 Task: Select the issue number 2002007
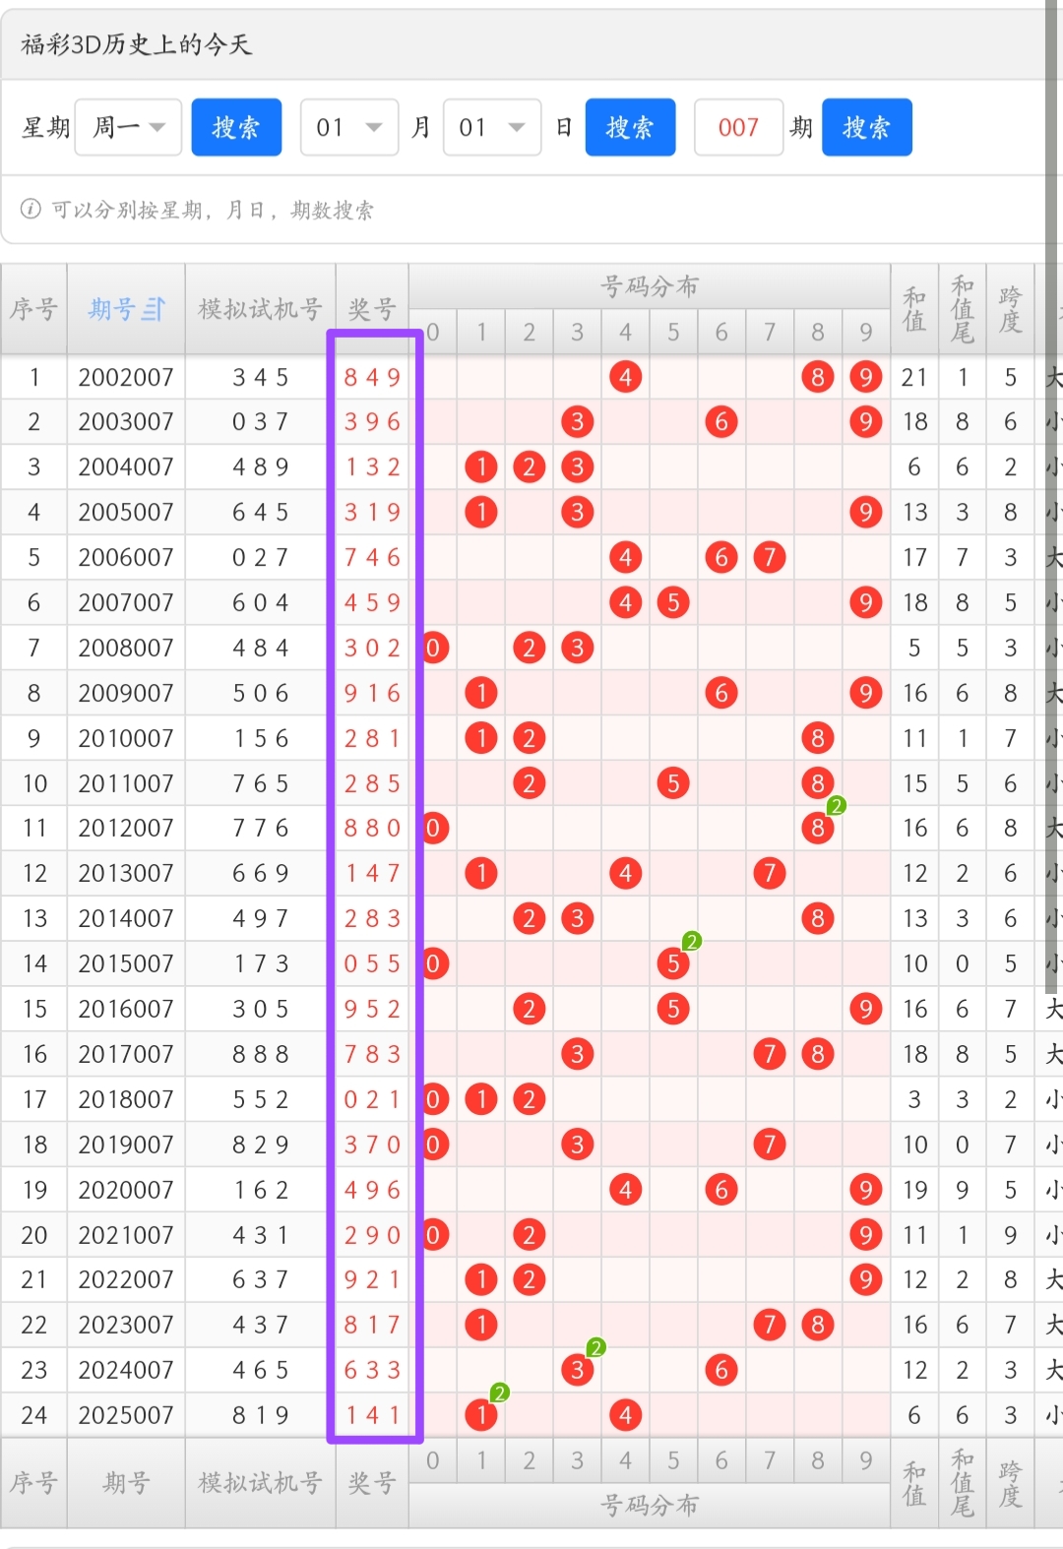126,377
